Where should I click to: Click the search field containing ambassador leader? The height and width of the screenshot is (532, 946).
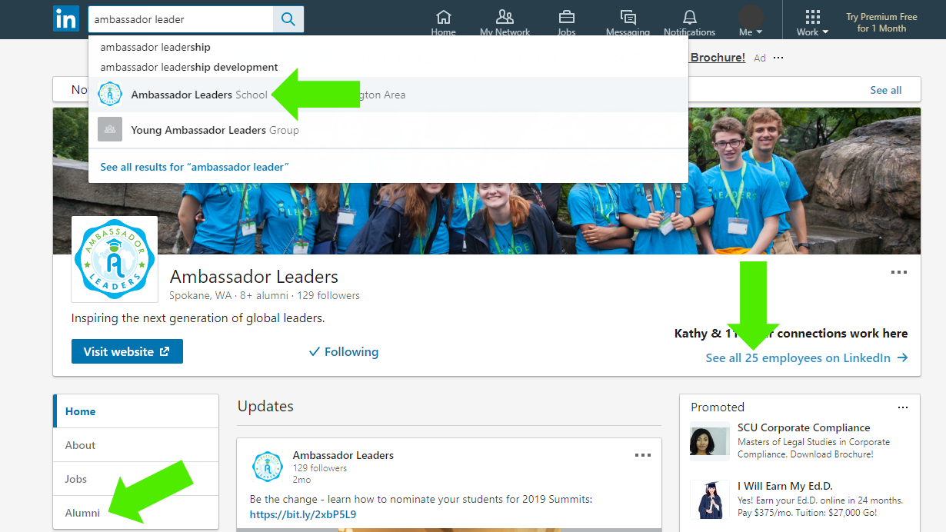181,19
